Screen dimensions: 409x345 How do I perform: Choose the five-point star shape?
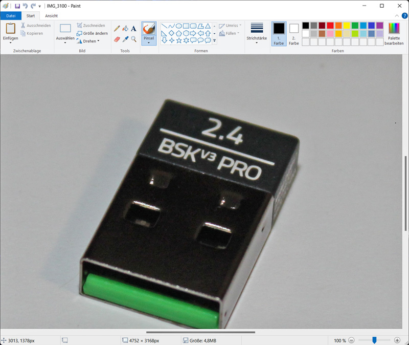click(178, 40)
